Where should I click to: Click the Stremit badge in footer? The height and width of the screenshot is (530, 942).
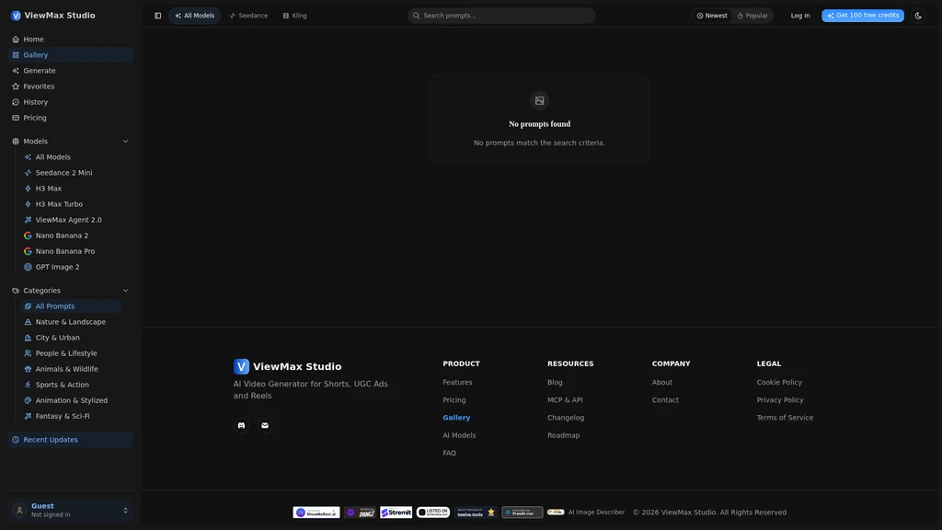coord(396,513)
